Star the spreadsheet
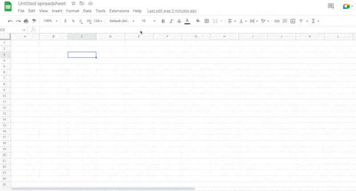Viewport: 356px width, 191px height. point(73,4)
